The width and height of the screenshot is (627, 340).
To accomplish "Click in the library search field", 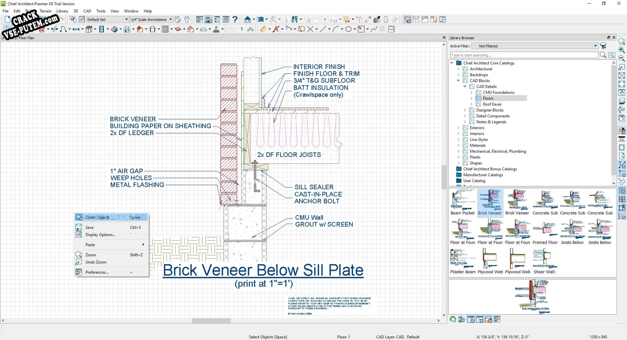I will [x=524, y=55].
